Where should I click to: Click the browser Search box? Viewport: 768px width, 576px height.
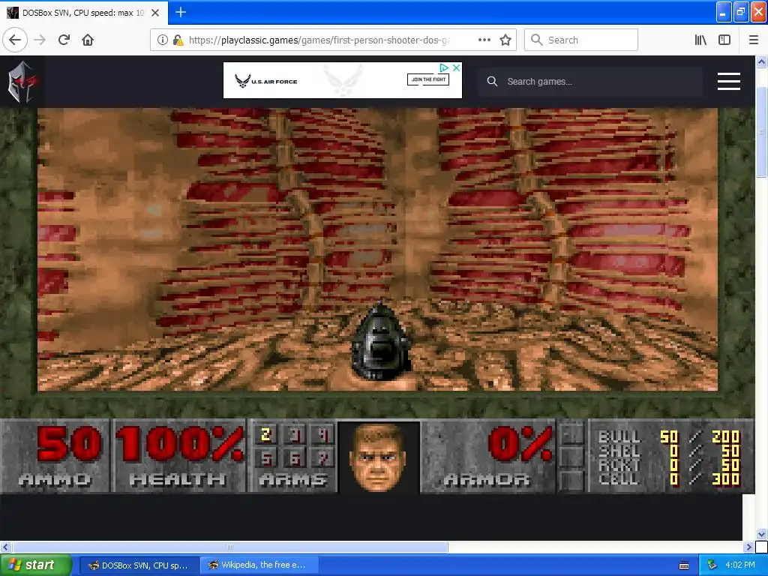(x=581, y=40)
